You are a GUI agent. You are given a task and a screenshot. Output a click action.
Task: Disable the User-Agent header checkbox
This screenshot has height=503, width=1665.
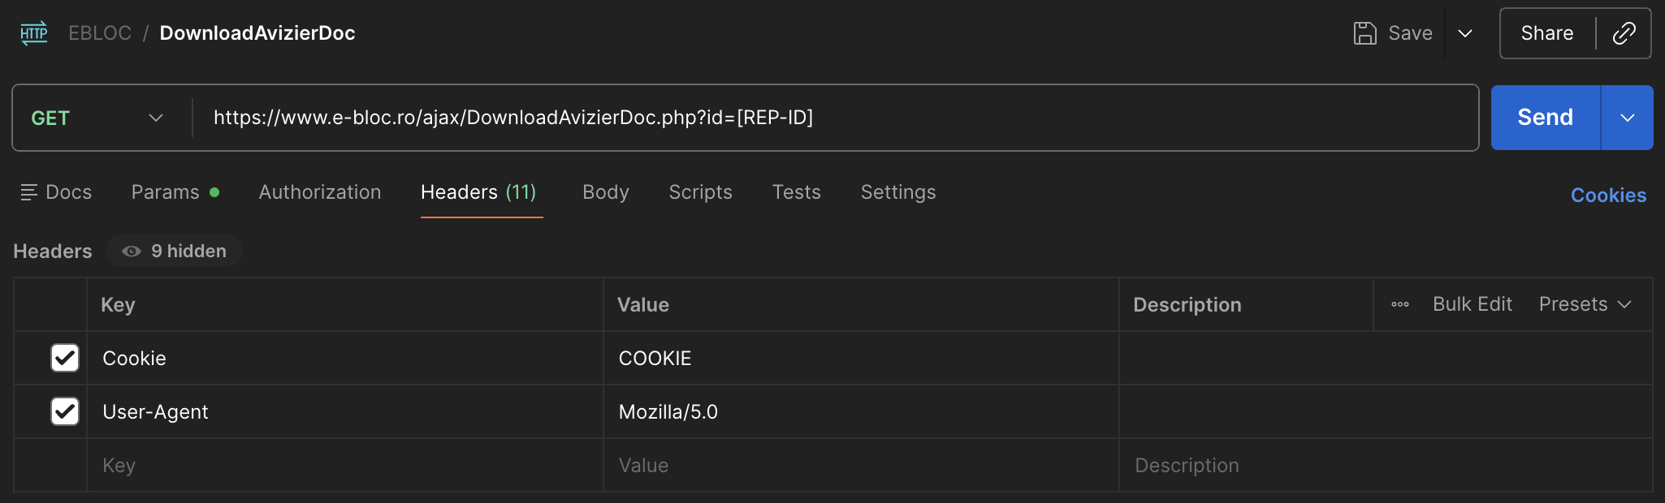pos(65,411)
